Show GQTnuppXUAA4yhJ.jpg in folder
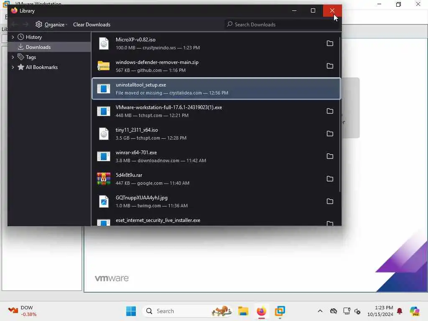The image size is (428, 321). tap(330, 201)
